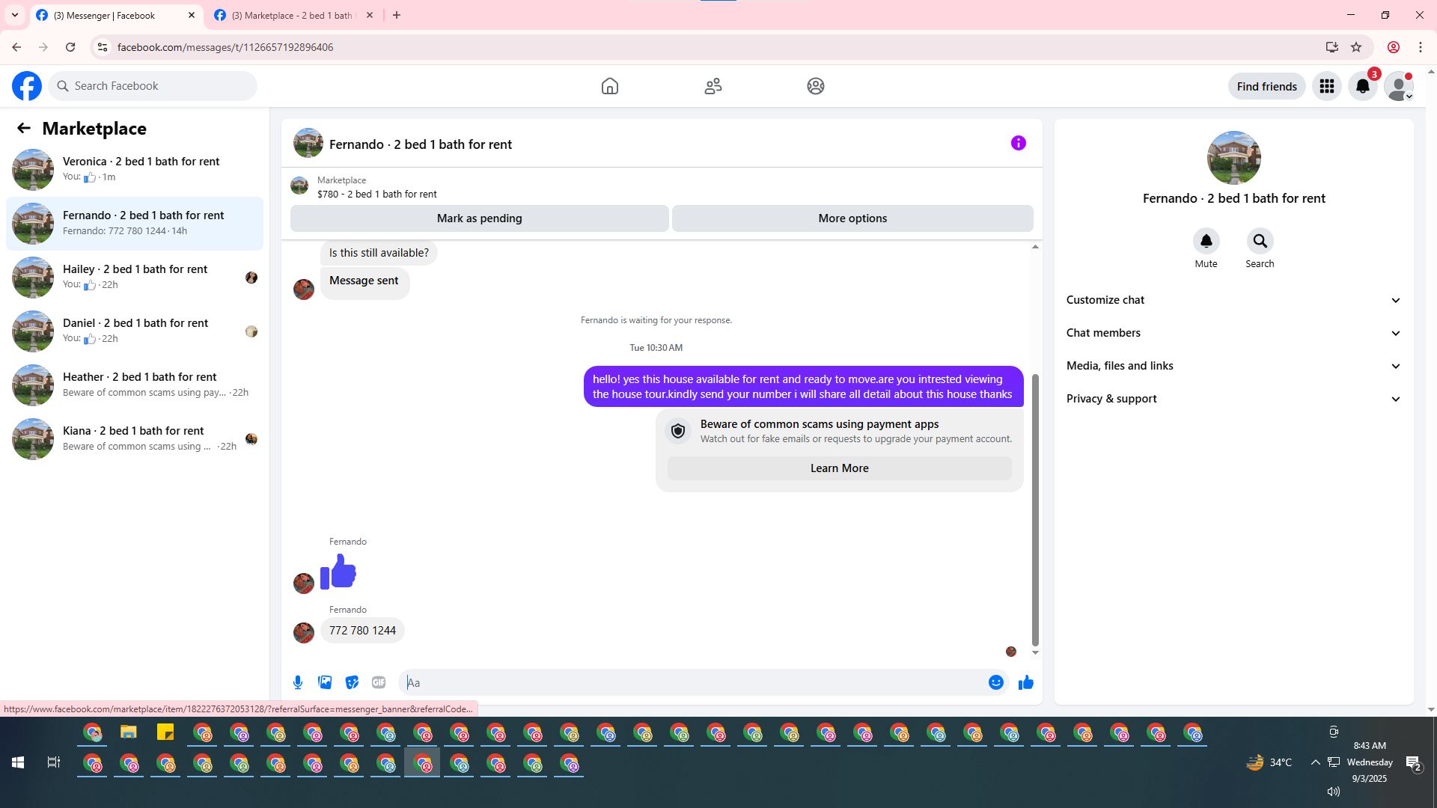Open the account profile avatar menu
1437x808 pixels.
(x=1399, y=86)
